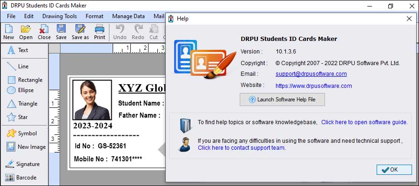Screen dimensions: 419x186
Task: Confirm the Help dialog with OK
Action: click(394, 169)
